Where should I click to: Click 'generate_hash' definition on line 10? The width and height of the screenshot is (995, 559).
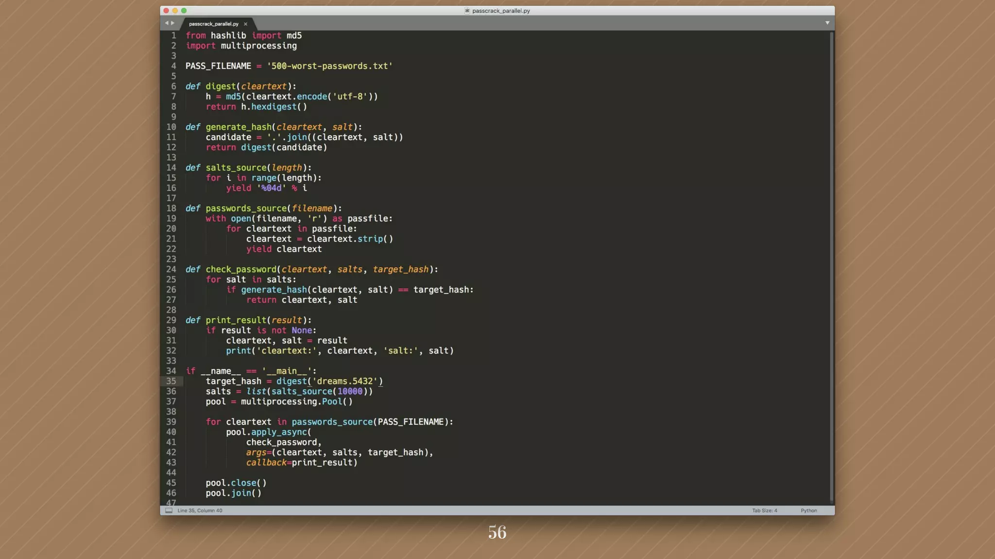pyautogui.click(x=239, y=127)
